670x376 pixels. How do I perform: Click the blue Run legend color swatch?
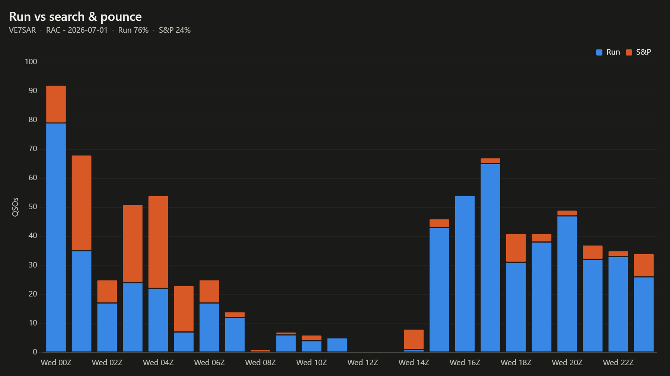click(x=599, y=52)
